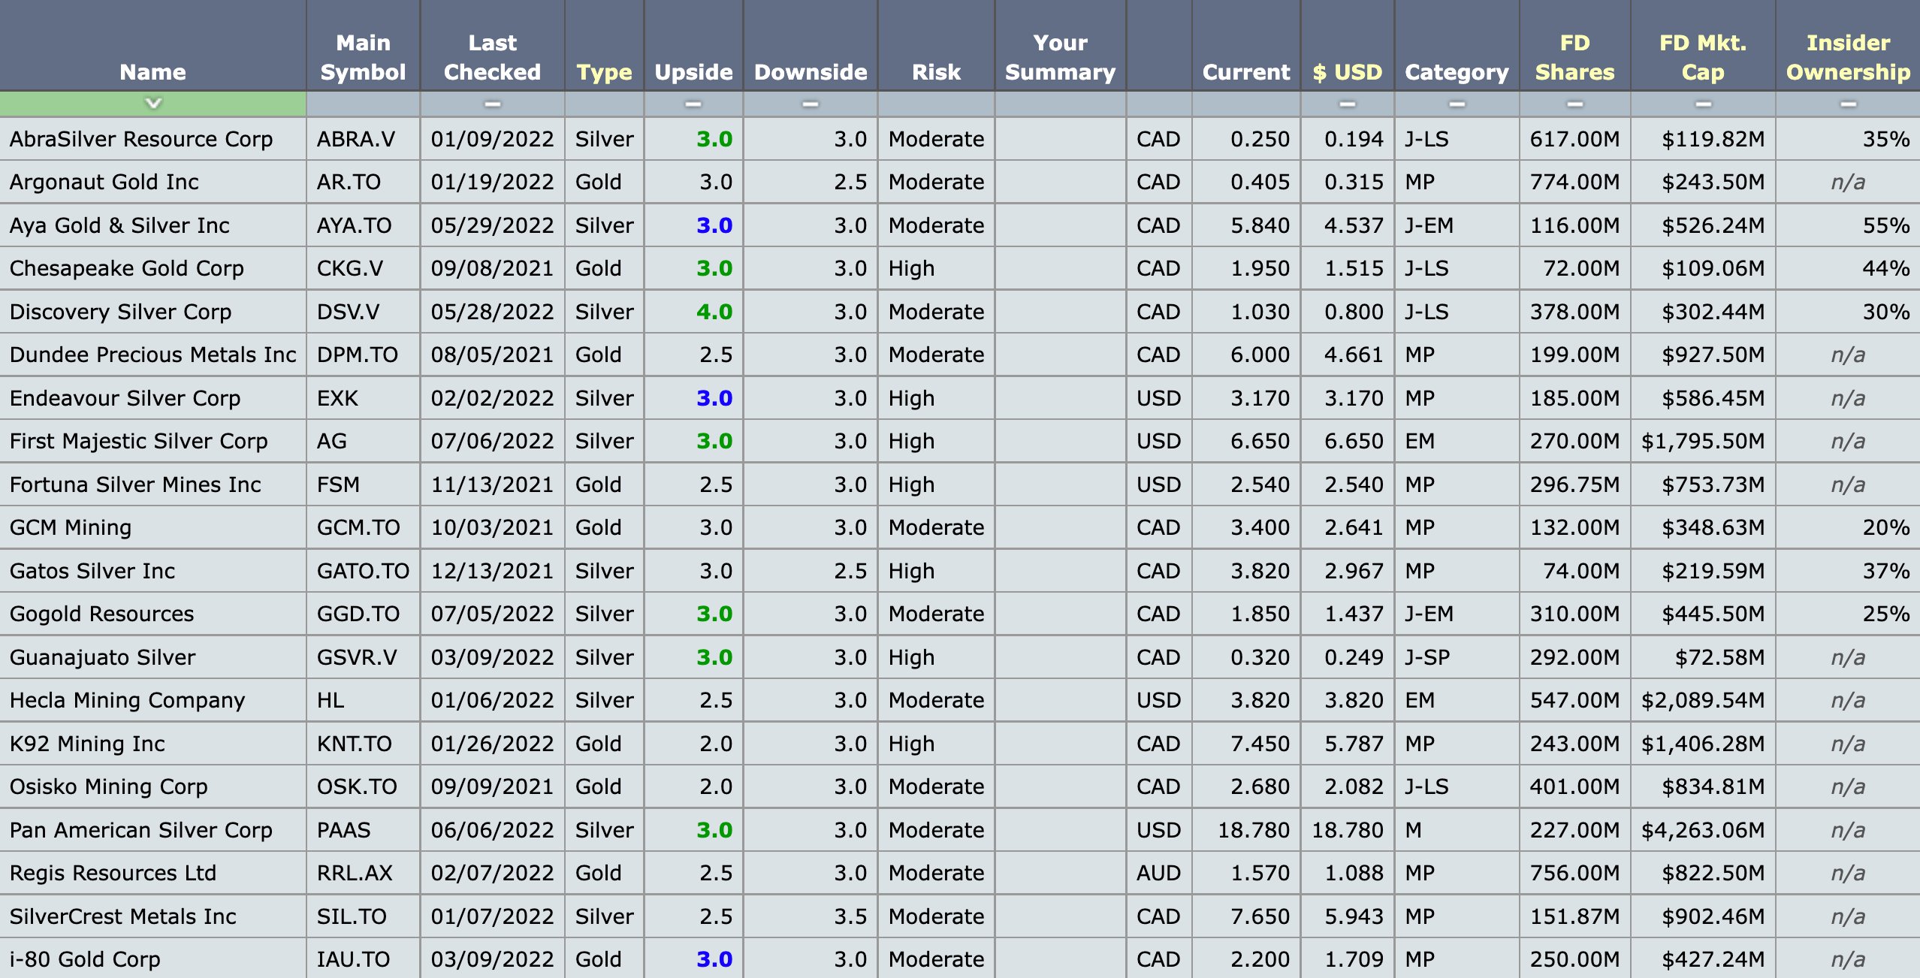The height and width of the screenshot is (978, 1920).
Task: Click the sort dash under FD Shares
Action: [1574, 104]
